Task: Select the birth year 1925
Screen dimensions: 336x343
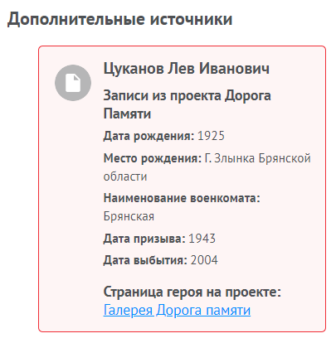Action: point(211,136)
